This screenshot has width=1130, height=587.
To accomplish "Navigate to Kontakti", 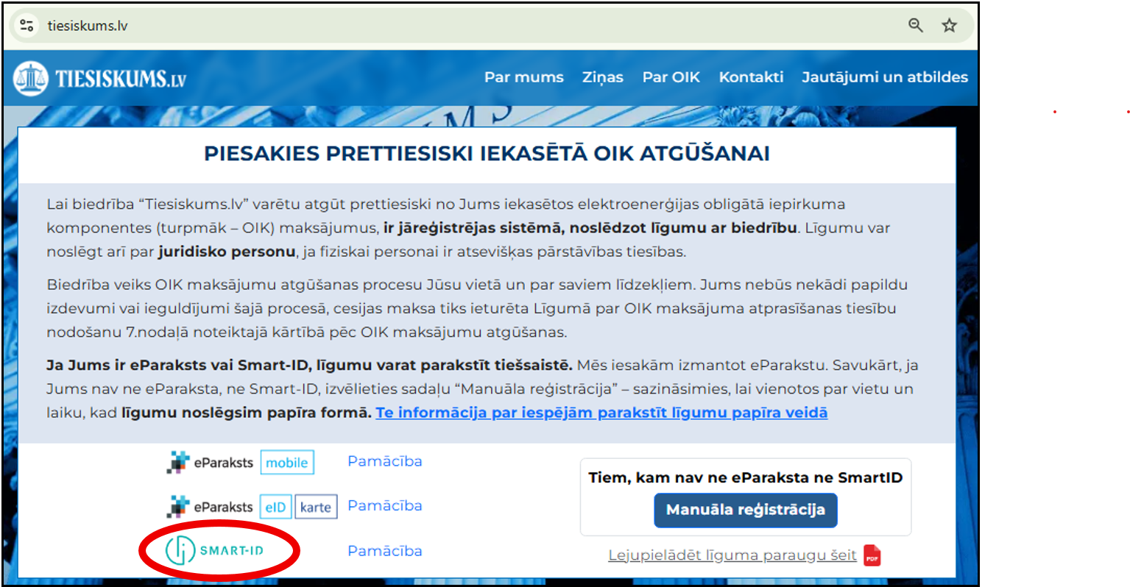I will point(751,77).
